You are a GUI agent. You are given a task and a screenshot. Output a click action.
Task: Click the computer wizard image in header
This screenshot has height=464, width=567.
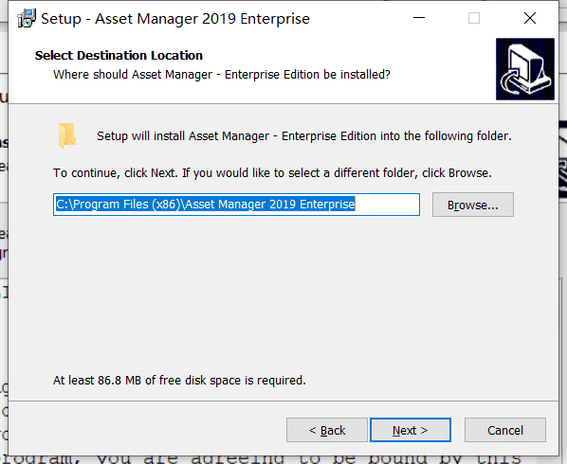click(525, 69)
